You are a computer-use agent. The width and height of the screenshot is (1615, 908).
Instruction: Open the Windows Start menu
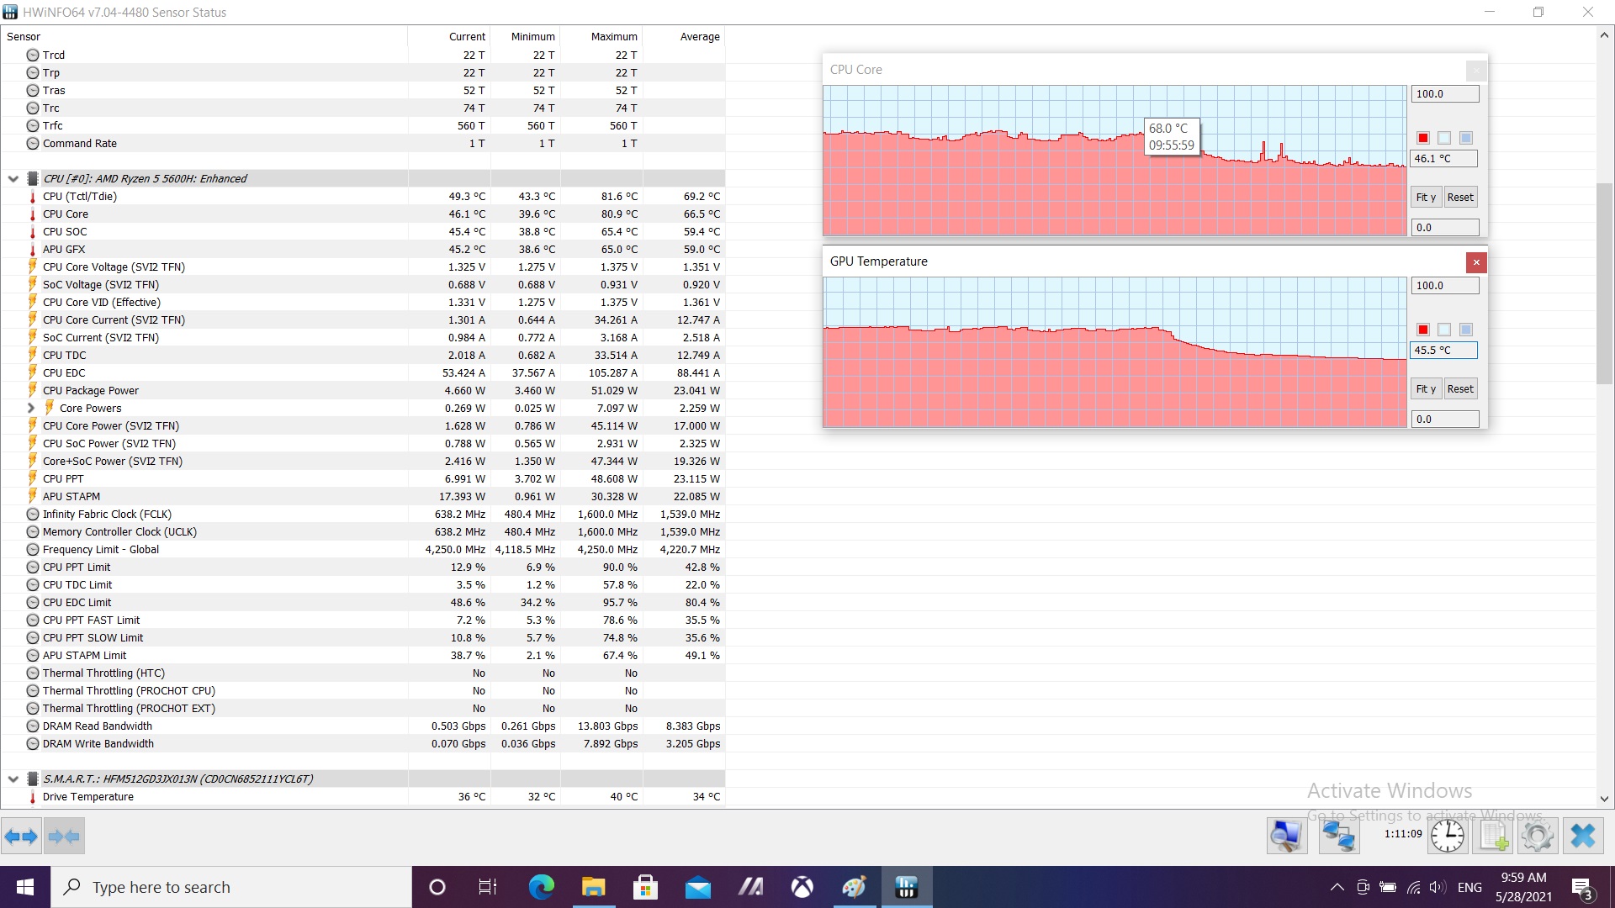coord(25,887)
